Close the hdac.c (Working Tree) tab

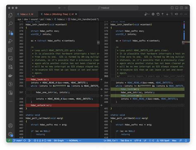tap(76, 14)
